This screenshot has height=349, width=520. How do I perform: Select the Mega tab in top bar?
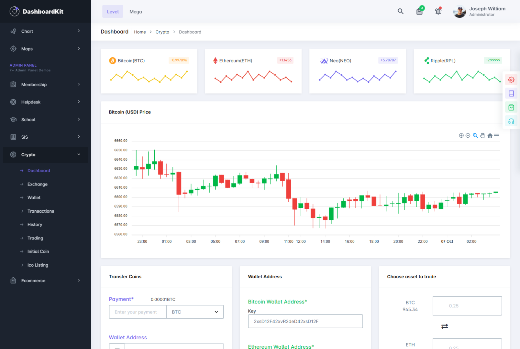(x=136, y=12)
